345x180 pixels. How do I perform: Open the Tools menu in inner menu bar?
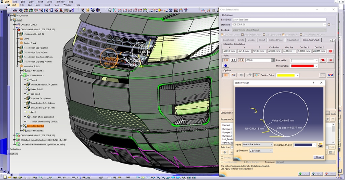click(x=57, y=5)
